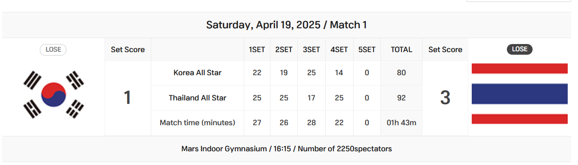Click the total match time 01h 43m
The height and width of the screenshot is (165, 578).
[401, 123]
